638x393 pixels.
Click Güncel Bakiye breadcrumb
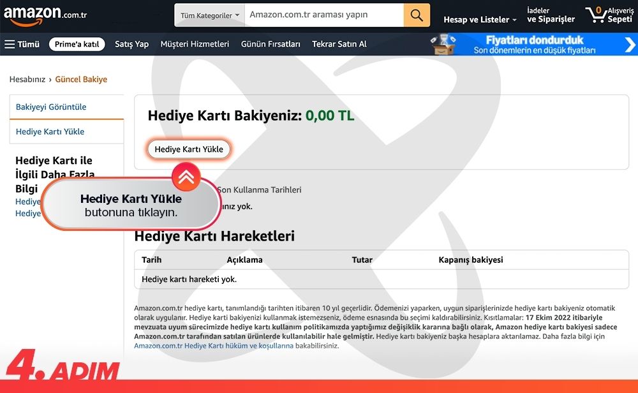tap(81, 79)
